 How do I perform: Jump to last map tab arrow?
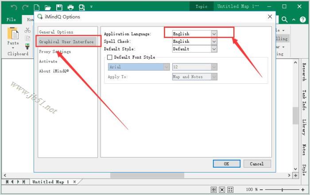tap(24, 182)
